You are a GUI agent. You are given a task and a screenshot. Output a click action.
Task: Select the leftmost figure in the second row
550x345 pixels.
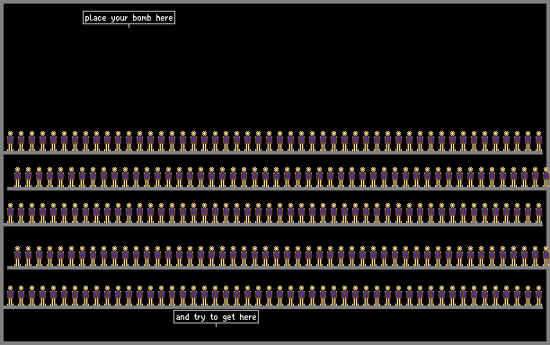(18, 177)
